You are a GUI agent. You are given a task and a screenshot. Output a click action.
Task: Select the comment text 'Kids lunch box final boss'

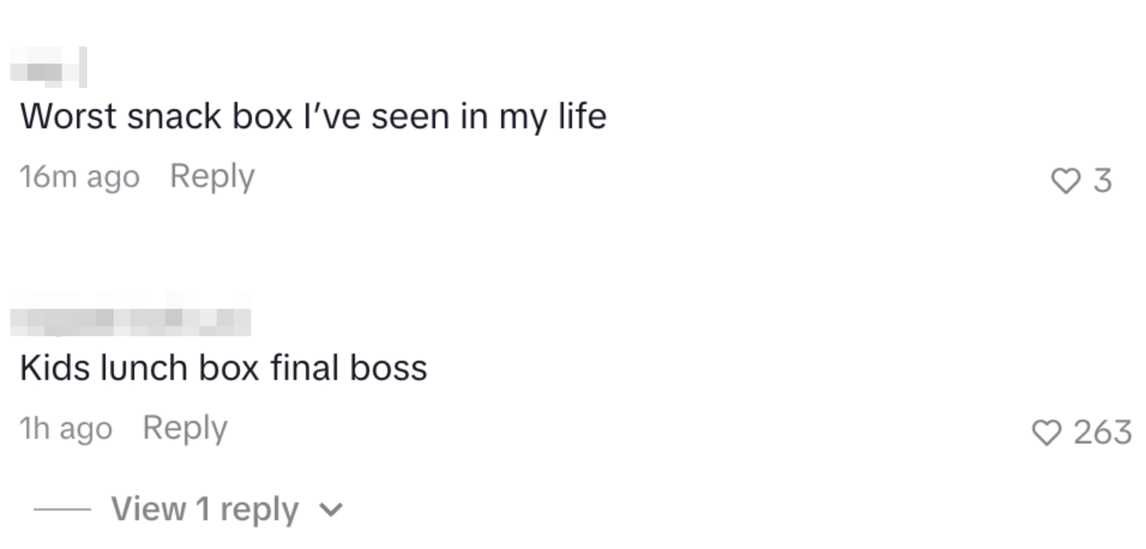[x=223, y=368]
